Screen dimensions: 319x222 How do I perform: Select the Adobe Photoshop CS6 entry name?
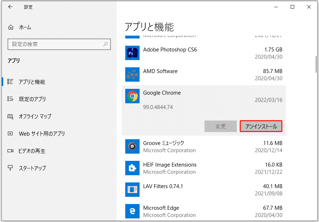pos(170,50)
